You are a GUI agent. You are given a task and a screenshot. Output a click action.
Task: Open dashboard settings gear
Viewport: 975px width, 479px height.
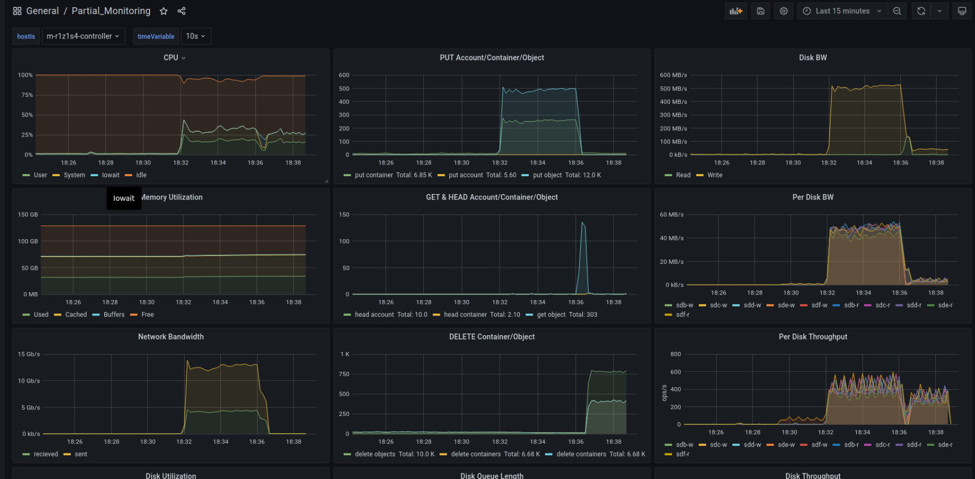point(784,11)
